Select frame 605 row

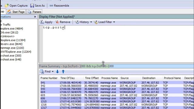click(117, 95)
